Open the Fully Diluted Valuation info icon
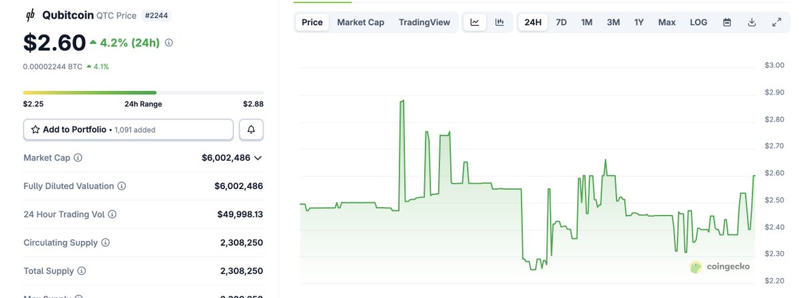The width and height of the screenshot is (799, 298). tap(122, 186)
